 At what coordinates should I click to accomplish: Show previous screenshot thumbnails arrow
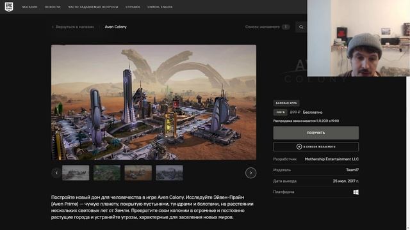point(56,173)
